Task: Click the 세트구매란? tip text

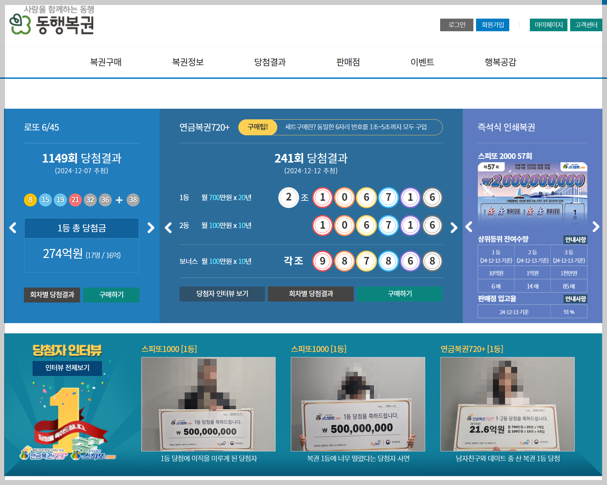Action: tap(356, 127)
